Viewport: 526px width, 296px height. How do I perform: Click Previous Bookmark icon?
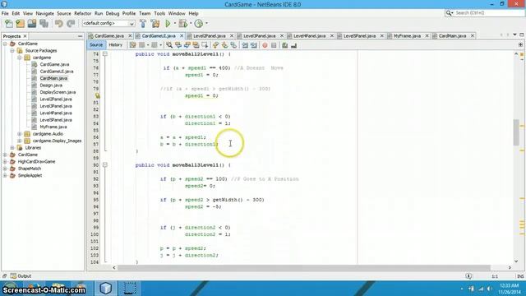pos(215,45)
